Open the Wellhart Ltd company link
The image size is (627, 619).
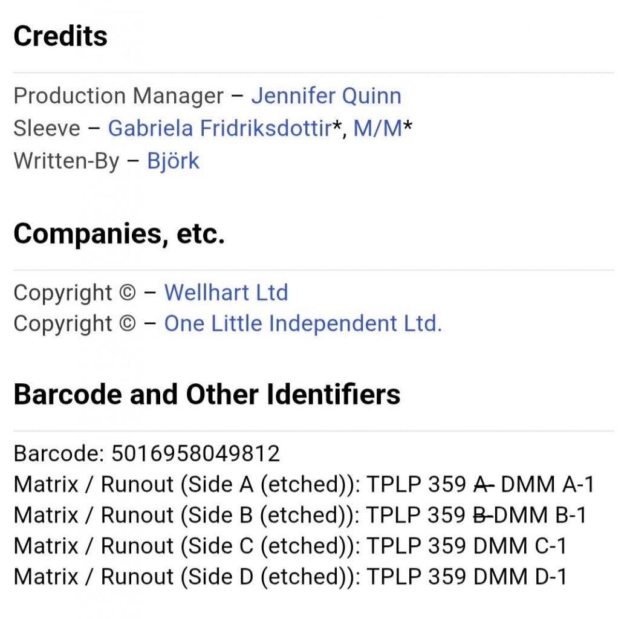click(226, 293)
